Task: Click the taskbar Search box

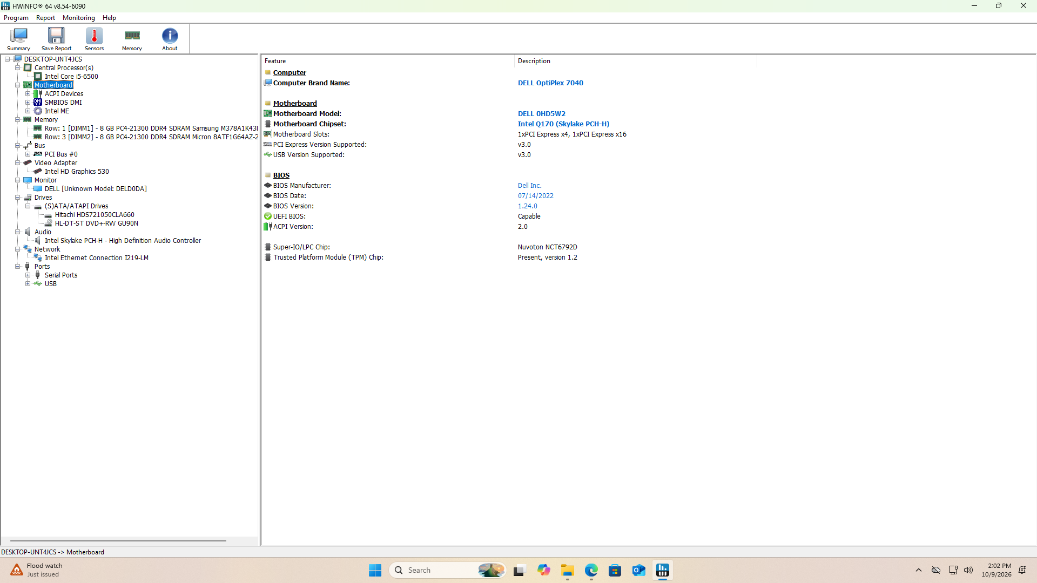Action: pyautogui.click(x=447, y=570)
